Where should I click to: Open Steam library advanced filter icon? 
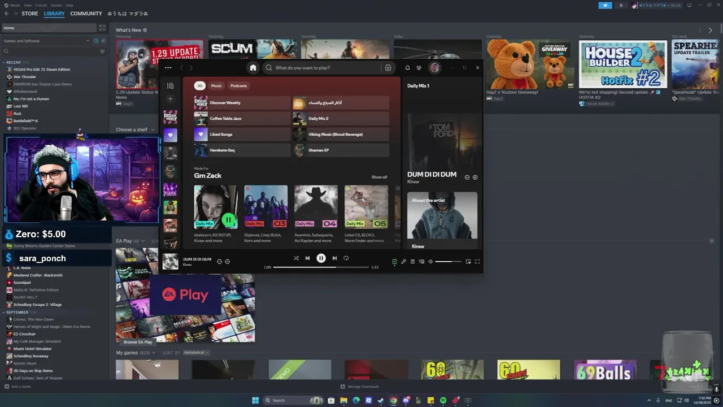102,51
